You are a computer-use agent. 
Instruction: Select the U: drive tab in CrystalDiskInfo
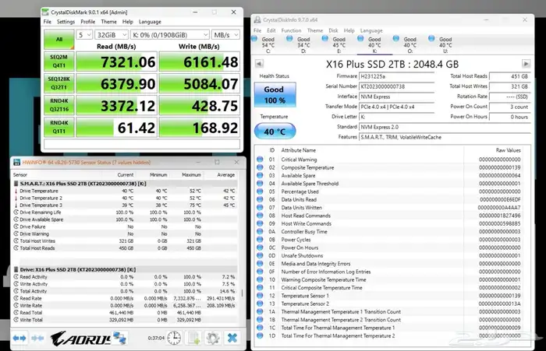[445, 45]
